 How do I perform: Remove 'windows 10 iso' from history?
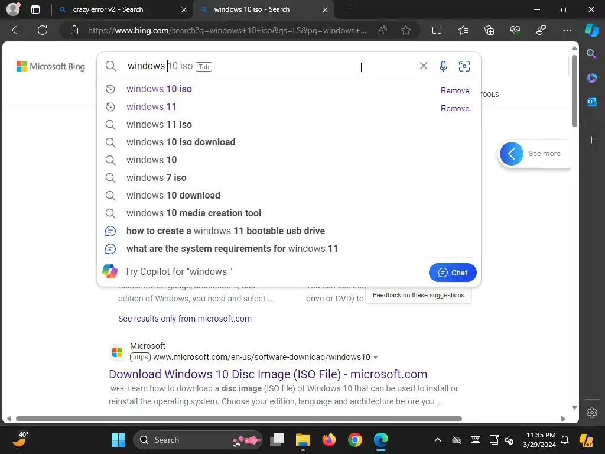[x=455, y=90]
